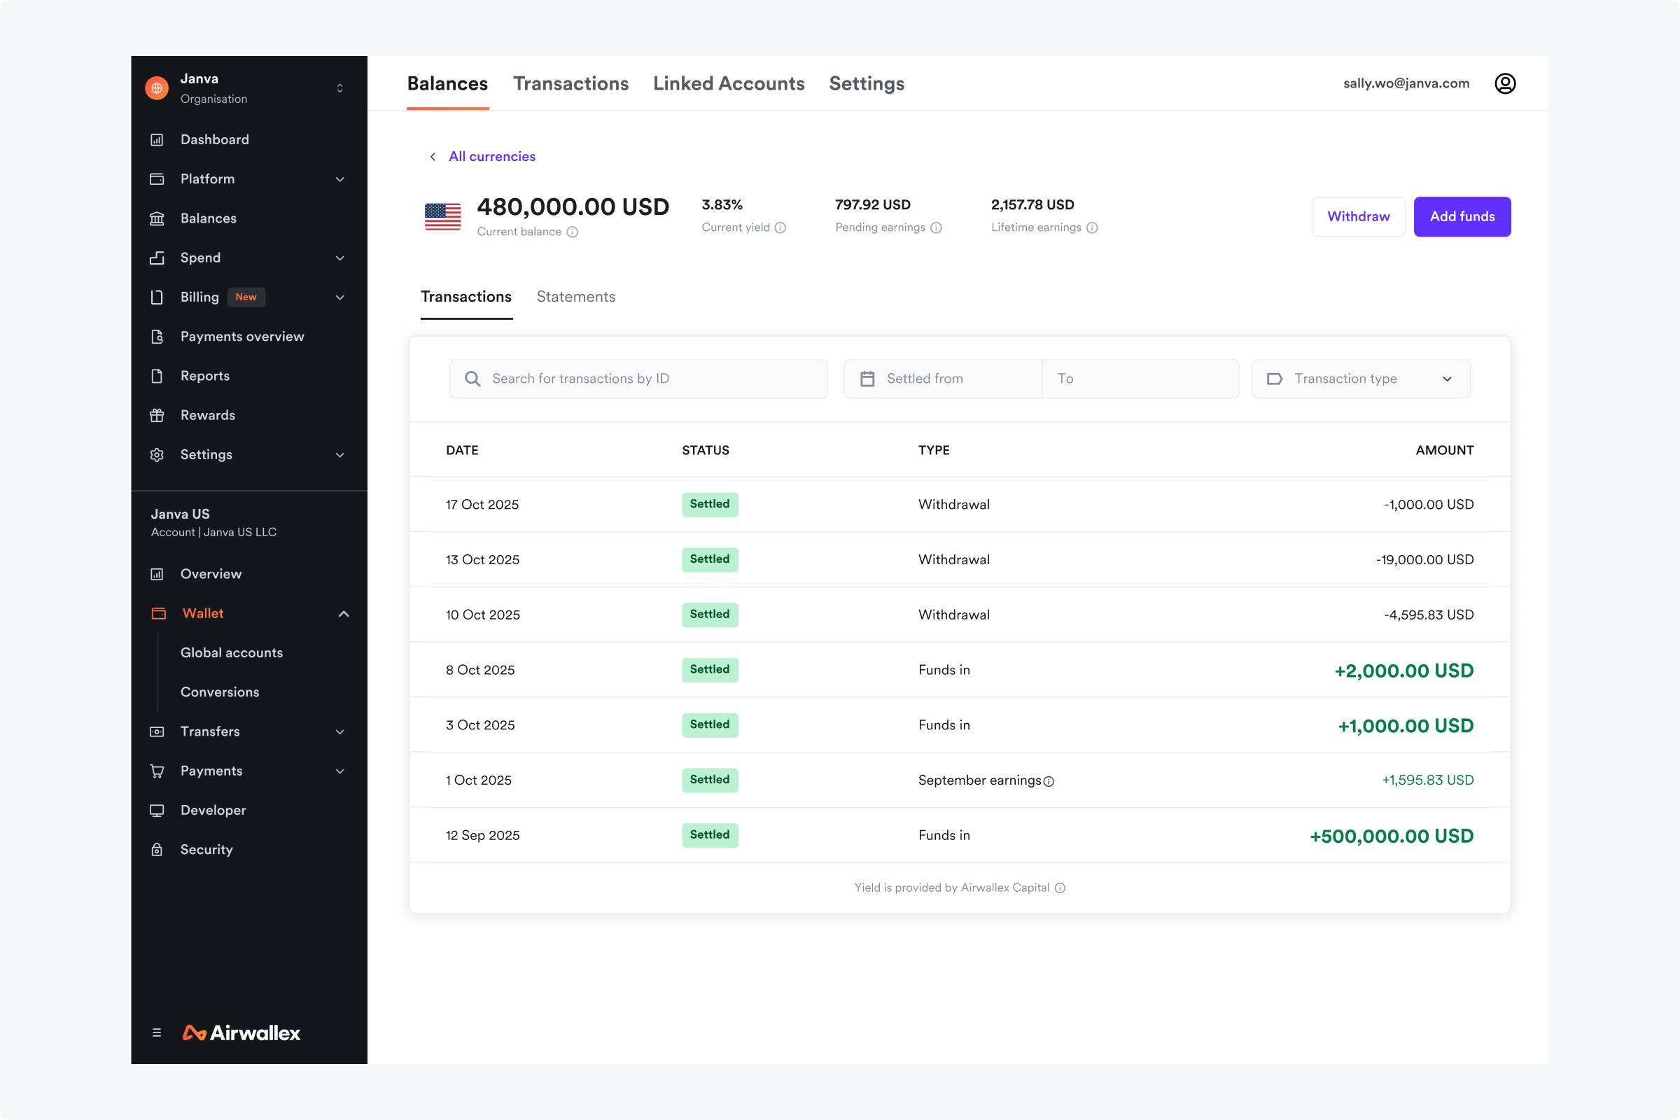Switch to the Linked Accounts tab
The height and width of the screenshot is (1120, 1680).
coord(729,83)
